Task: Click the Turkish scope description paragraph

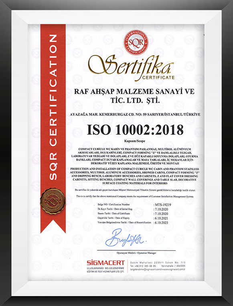Action: coord(135,156)
